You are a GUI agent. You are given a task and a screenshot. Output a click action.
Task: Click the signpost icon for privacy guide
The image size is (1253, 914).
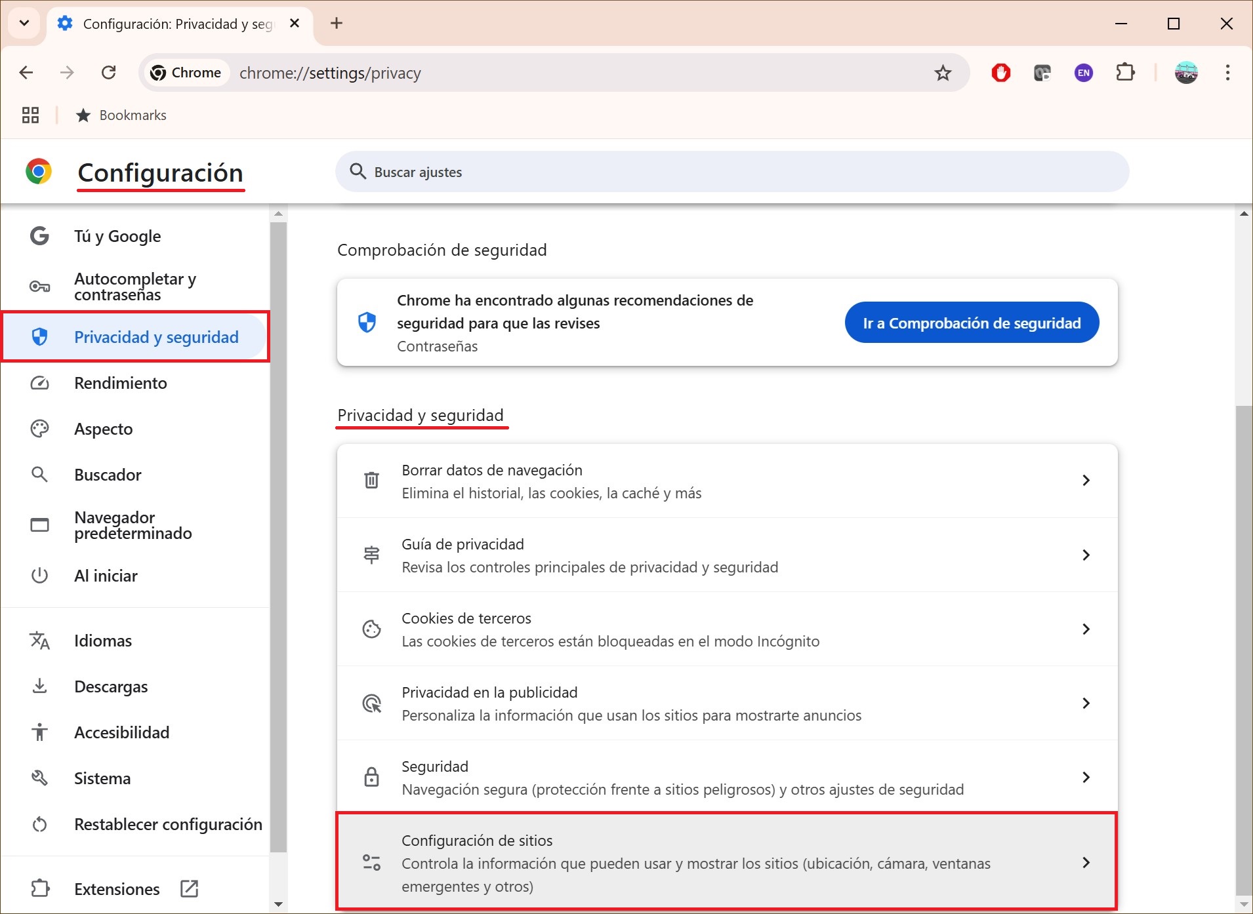(x=371, y=555)
